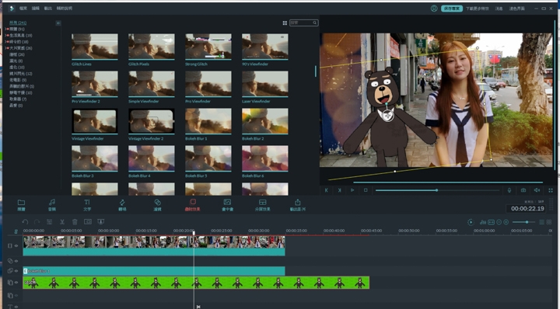Open the Elements tab with the picture icon
560x309 pixels.
pos(227,205)
